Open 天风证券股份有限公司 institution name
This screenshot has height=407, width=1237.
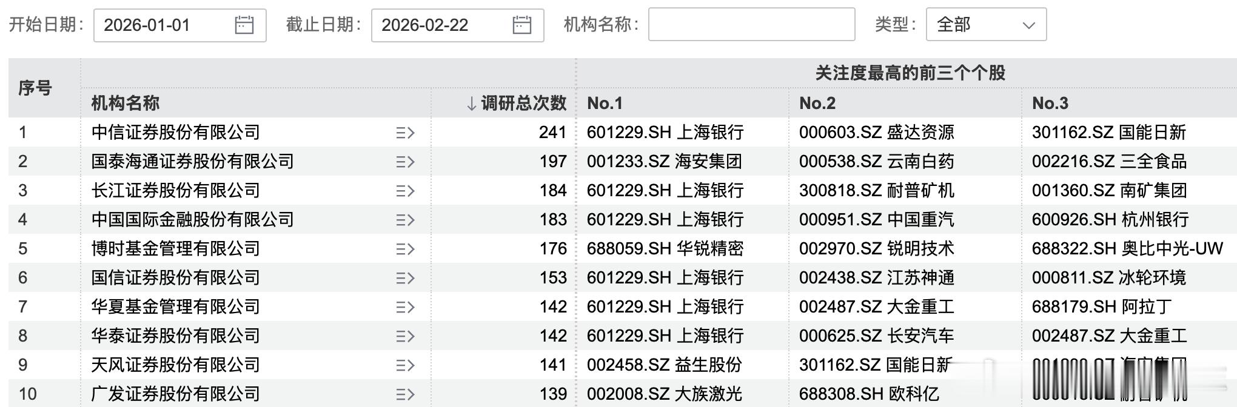pyautogui.click(x=175, y=365)
